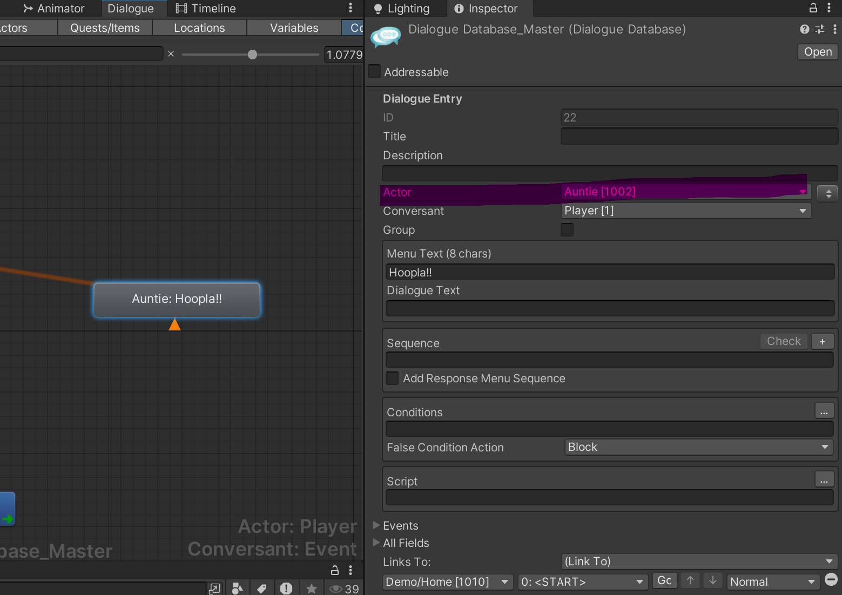
Task: Click the Dialogue Database speech bubble icon
Action: tap(386, 37)
